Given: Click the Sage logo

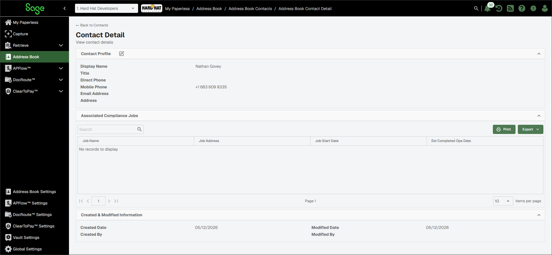Looking at the screenshot, I should coord(35,9).
